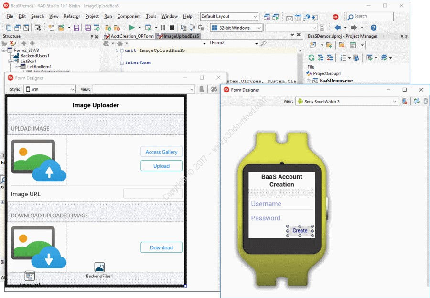Open the Run button dropdown arrow
Viewport: 430px width, 298px height.
(x=140, y=28)
